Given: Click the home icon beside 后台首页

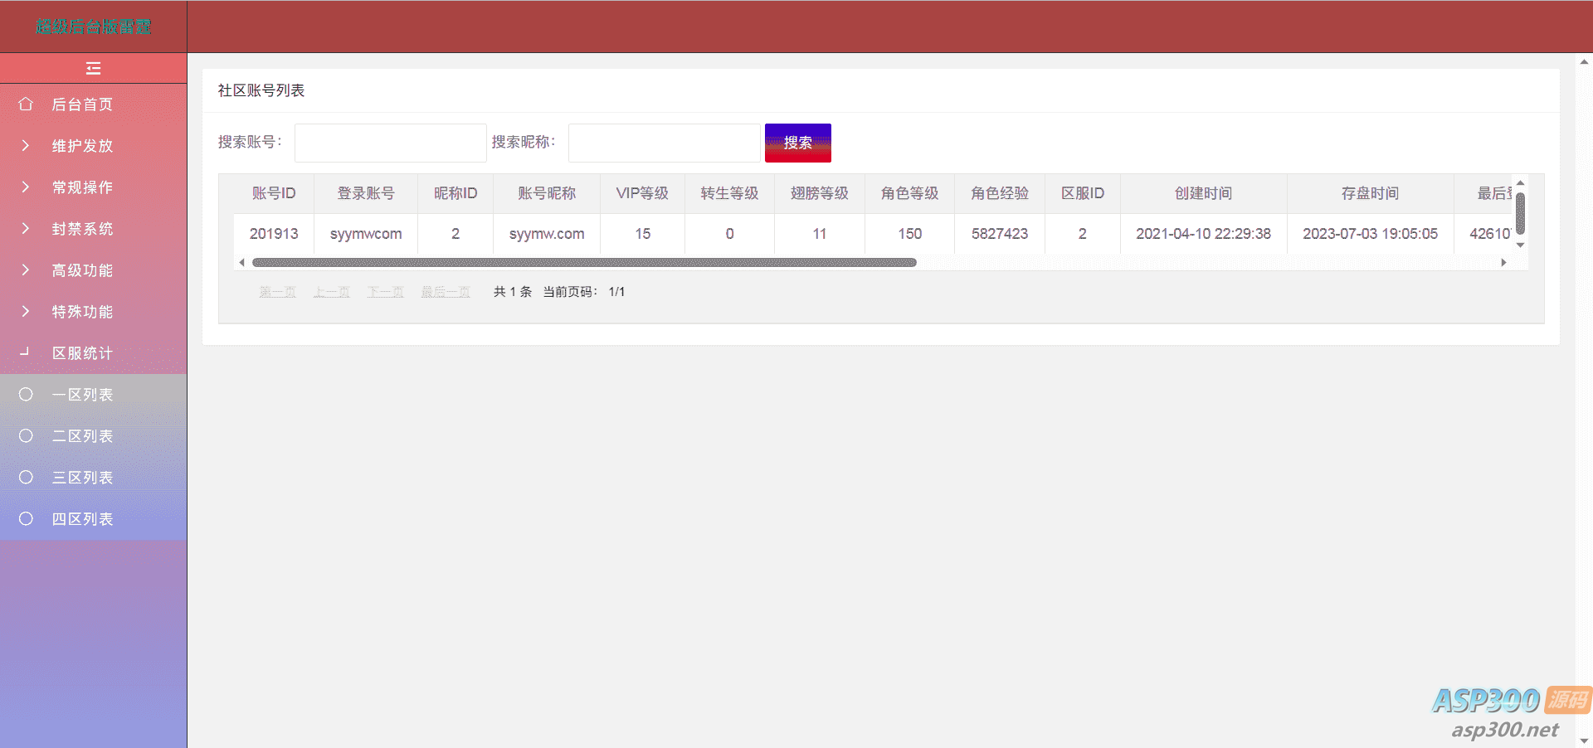Looking at the screenshot, I should pos(26,104).
